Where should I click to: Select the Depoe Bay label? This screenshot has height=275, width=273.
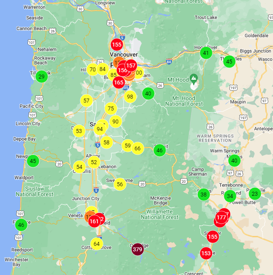tap(24, 139)
